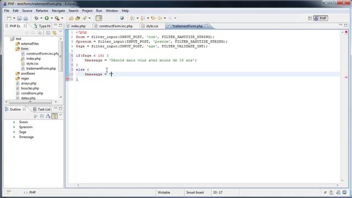Click the Debug bug icon
Viewport: 352px width, 198px height.
36,18
